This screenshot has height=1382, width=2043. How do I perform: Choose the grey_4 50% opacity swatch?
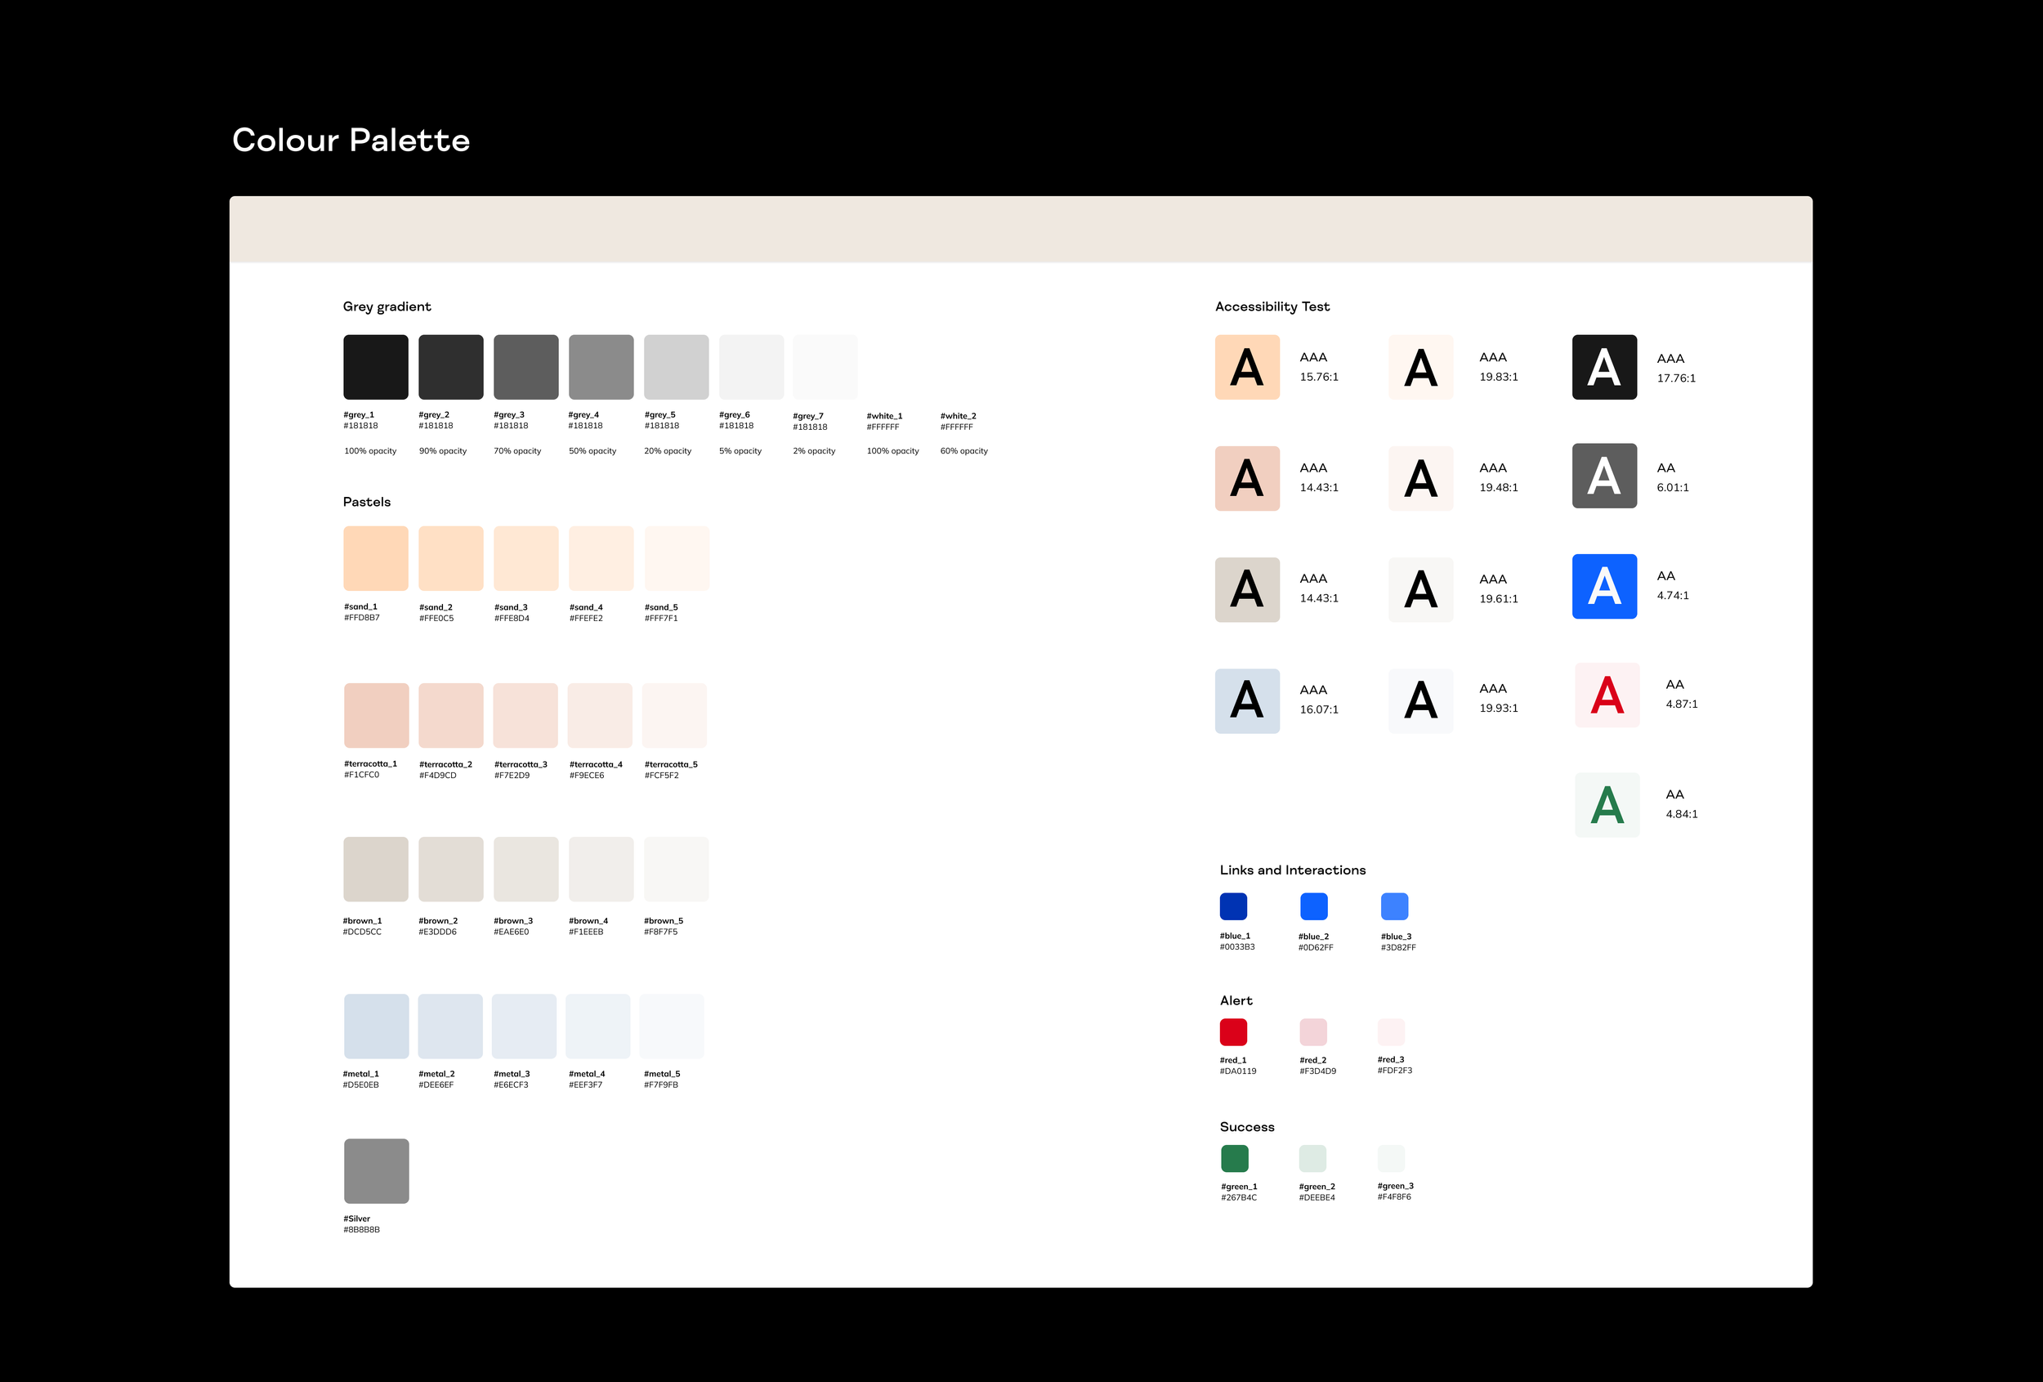tap(601, 368)
